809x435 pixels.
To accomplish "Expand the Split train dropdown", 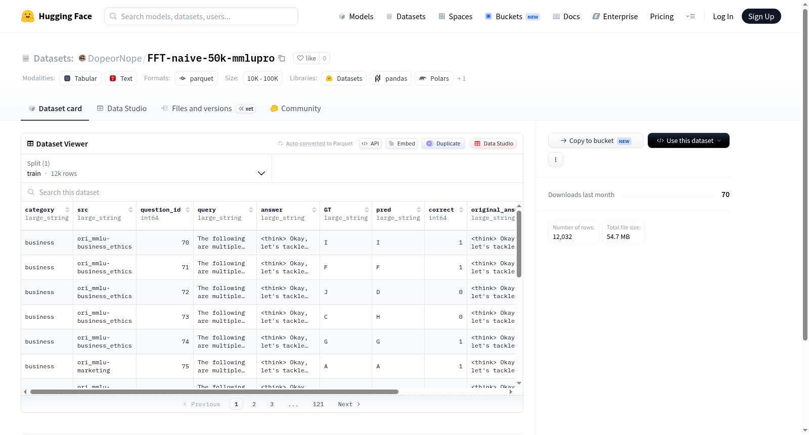I will (147, 168).
